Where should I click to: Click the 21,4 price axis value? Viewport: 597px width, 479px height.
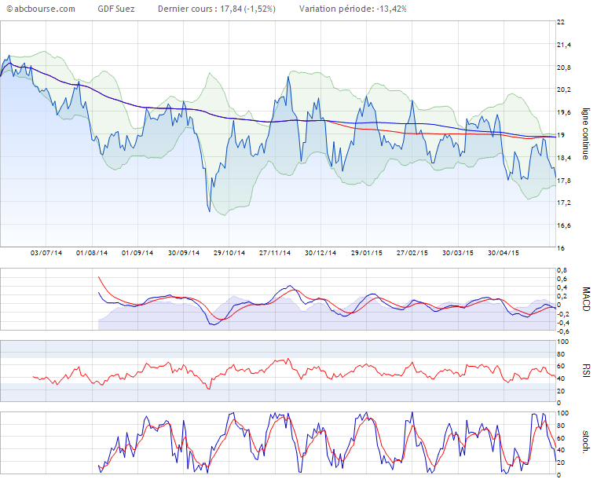click(563, 45)
